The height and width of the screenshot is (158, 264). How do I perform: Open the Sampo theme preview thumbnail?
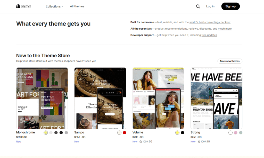[x=100, y=98]
